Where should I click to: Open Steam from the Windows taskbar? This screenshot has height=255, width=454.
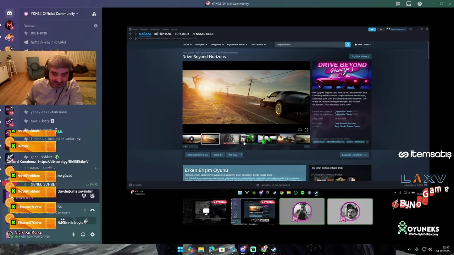coord(274,249)
